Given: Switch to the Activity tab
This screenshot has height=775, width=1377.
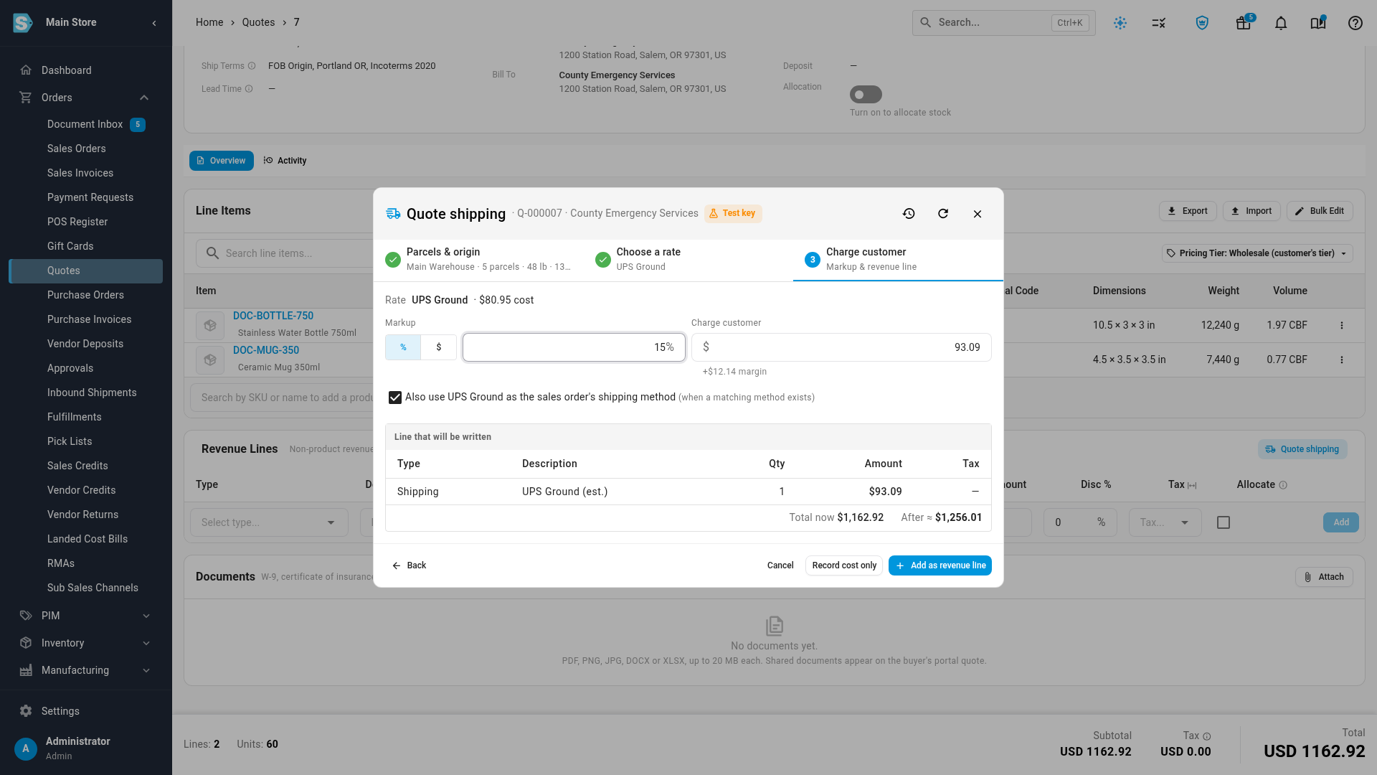Looking at the screenshot, I should point(285,161).
